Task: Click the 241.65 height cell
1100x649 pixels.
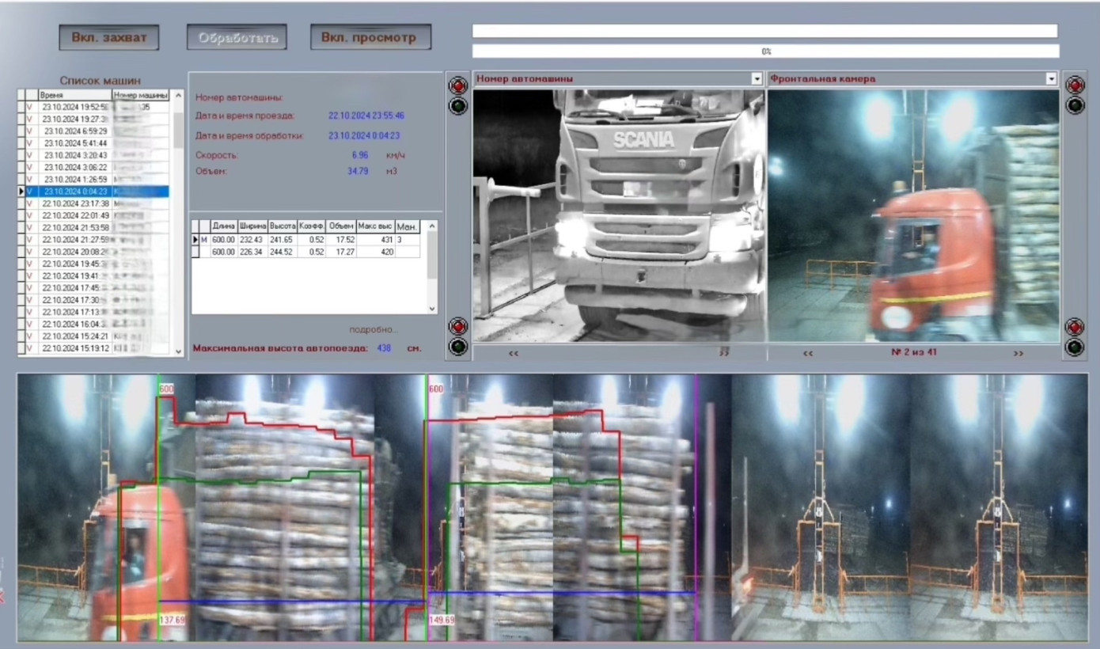Action: tap(283, 240)
